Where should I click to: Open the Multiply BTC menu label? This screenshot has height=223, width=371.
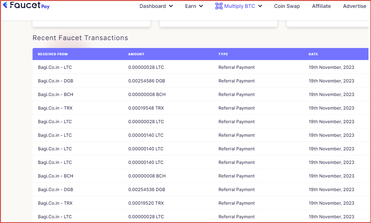point(239,6)
